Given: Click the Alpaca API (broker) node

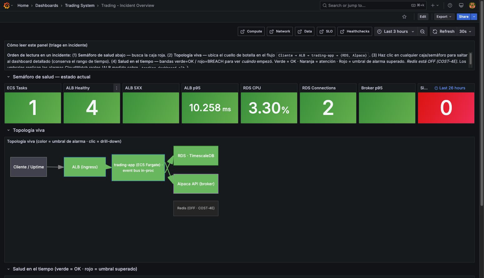Looking at the screenshot, I should [x=196, y=184].
